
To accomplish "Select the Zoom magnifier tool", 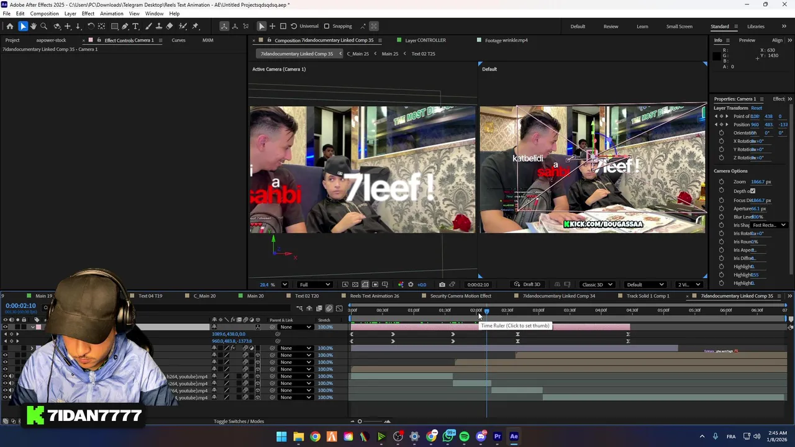I will (x=43, y=26).
